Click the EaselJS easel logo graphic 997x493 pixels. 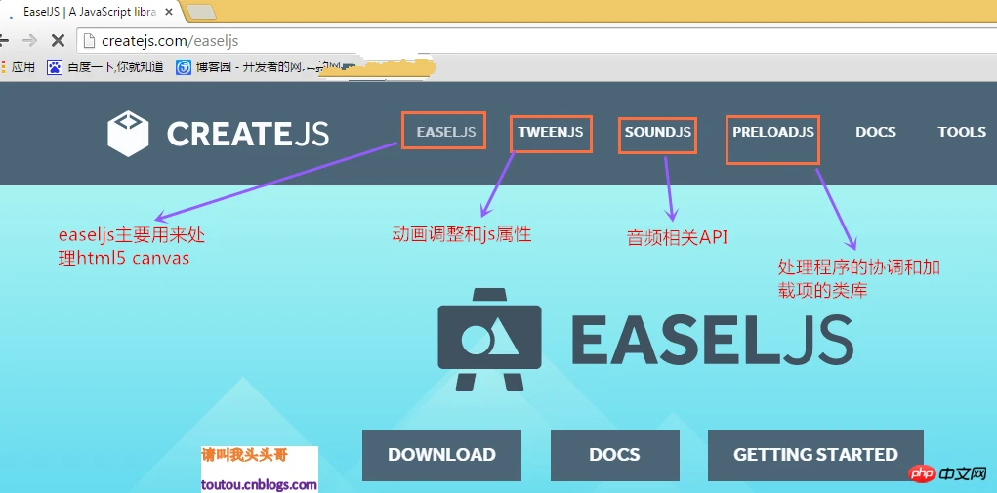489,340
